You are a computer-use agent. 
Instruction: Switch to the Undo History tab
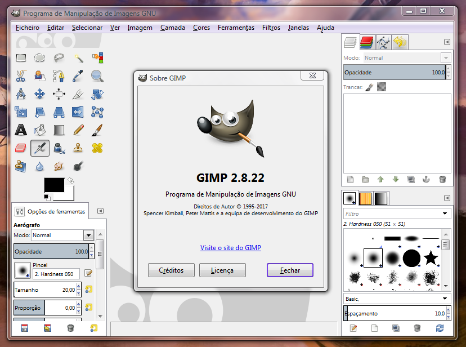pyautogui.click(x=400, y=42)
